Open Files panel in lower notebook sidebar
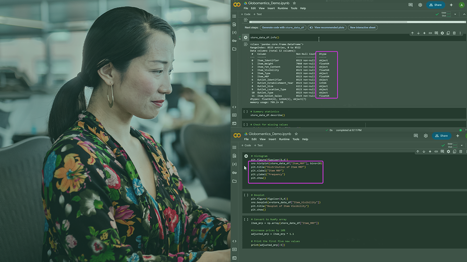The height and width of the screenshot is (262, 467). pyautogui.click(x=234, y=181)
